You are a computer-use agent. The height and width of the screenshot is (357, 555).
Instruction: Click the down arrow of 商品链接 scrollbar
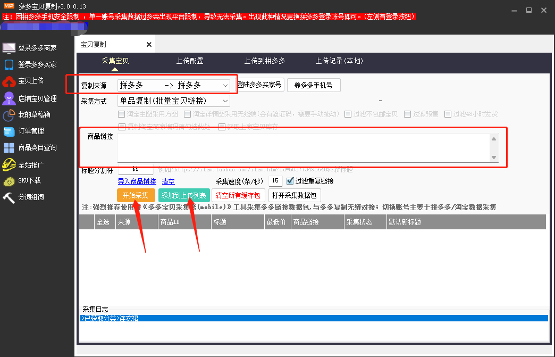point(494,157)
